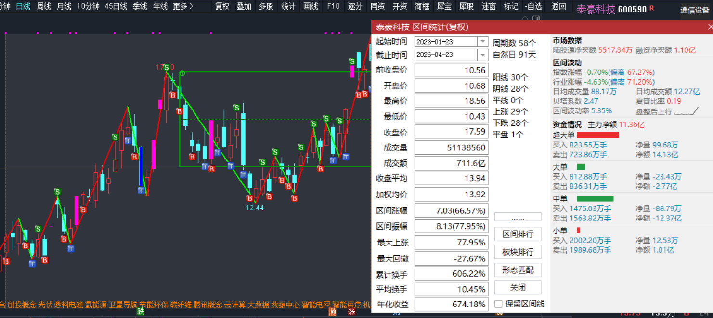Click the 关闭 button

pyautogui.click(x=518, y=287)
